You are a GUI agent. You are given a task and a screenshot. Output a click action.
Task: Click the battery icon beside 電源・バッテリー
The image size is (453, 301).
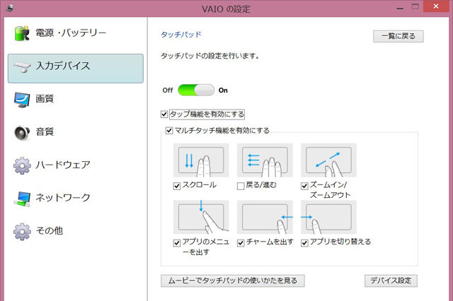click(x=22, y=33)
